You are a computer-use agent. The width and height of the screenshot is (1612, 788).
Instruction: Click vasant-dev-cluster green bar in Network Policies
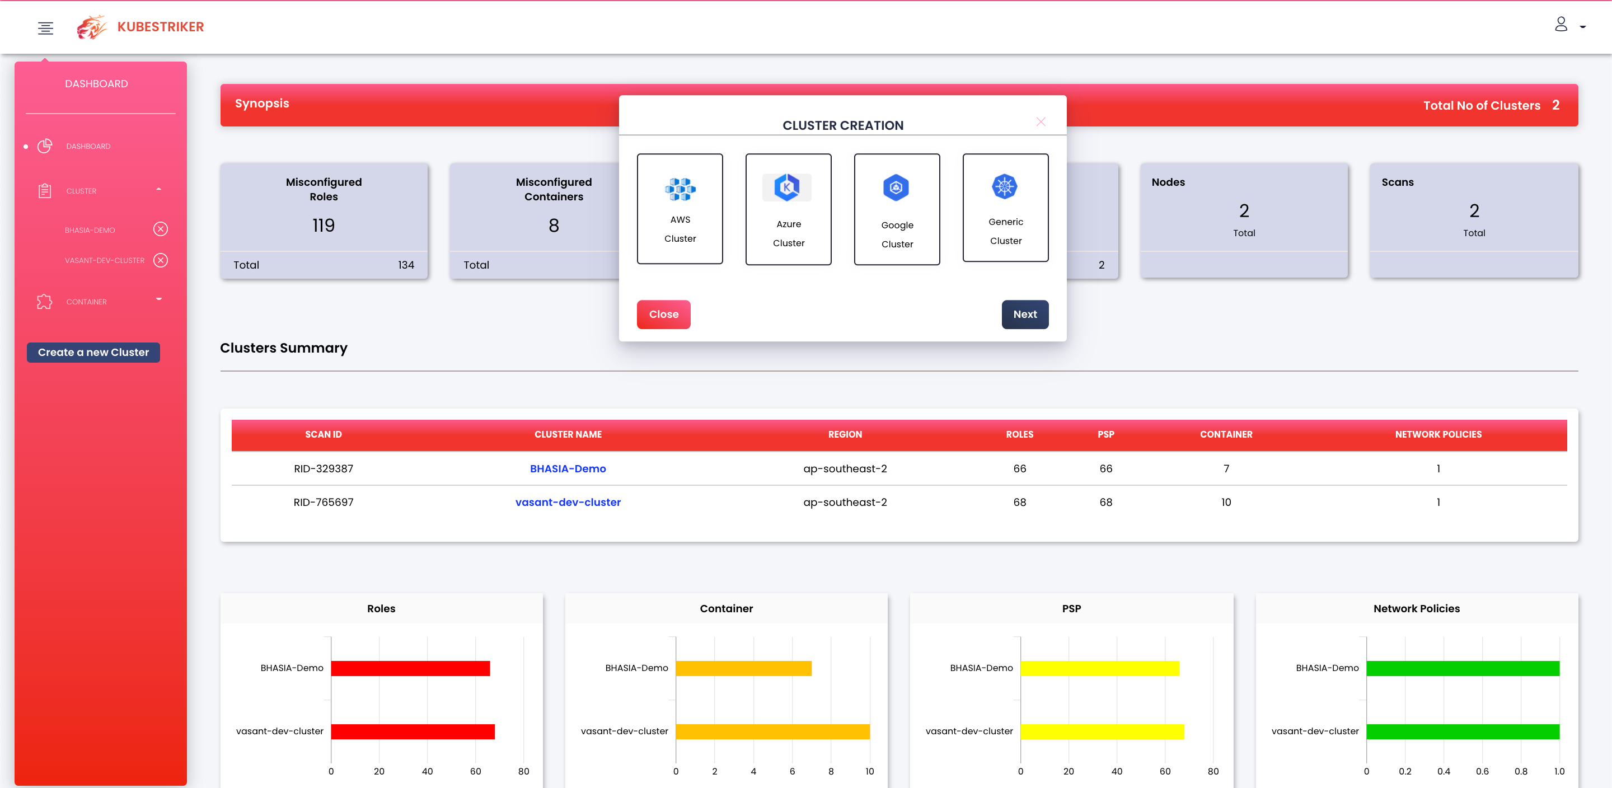pyautogui.click(x=1463, y=731)
